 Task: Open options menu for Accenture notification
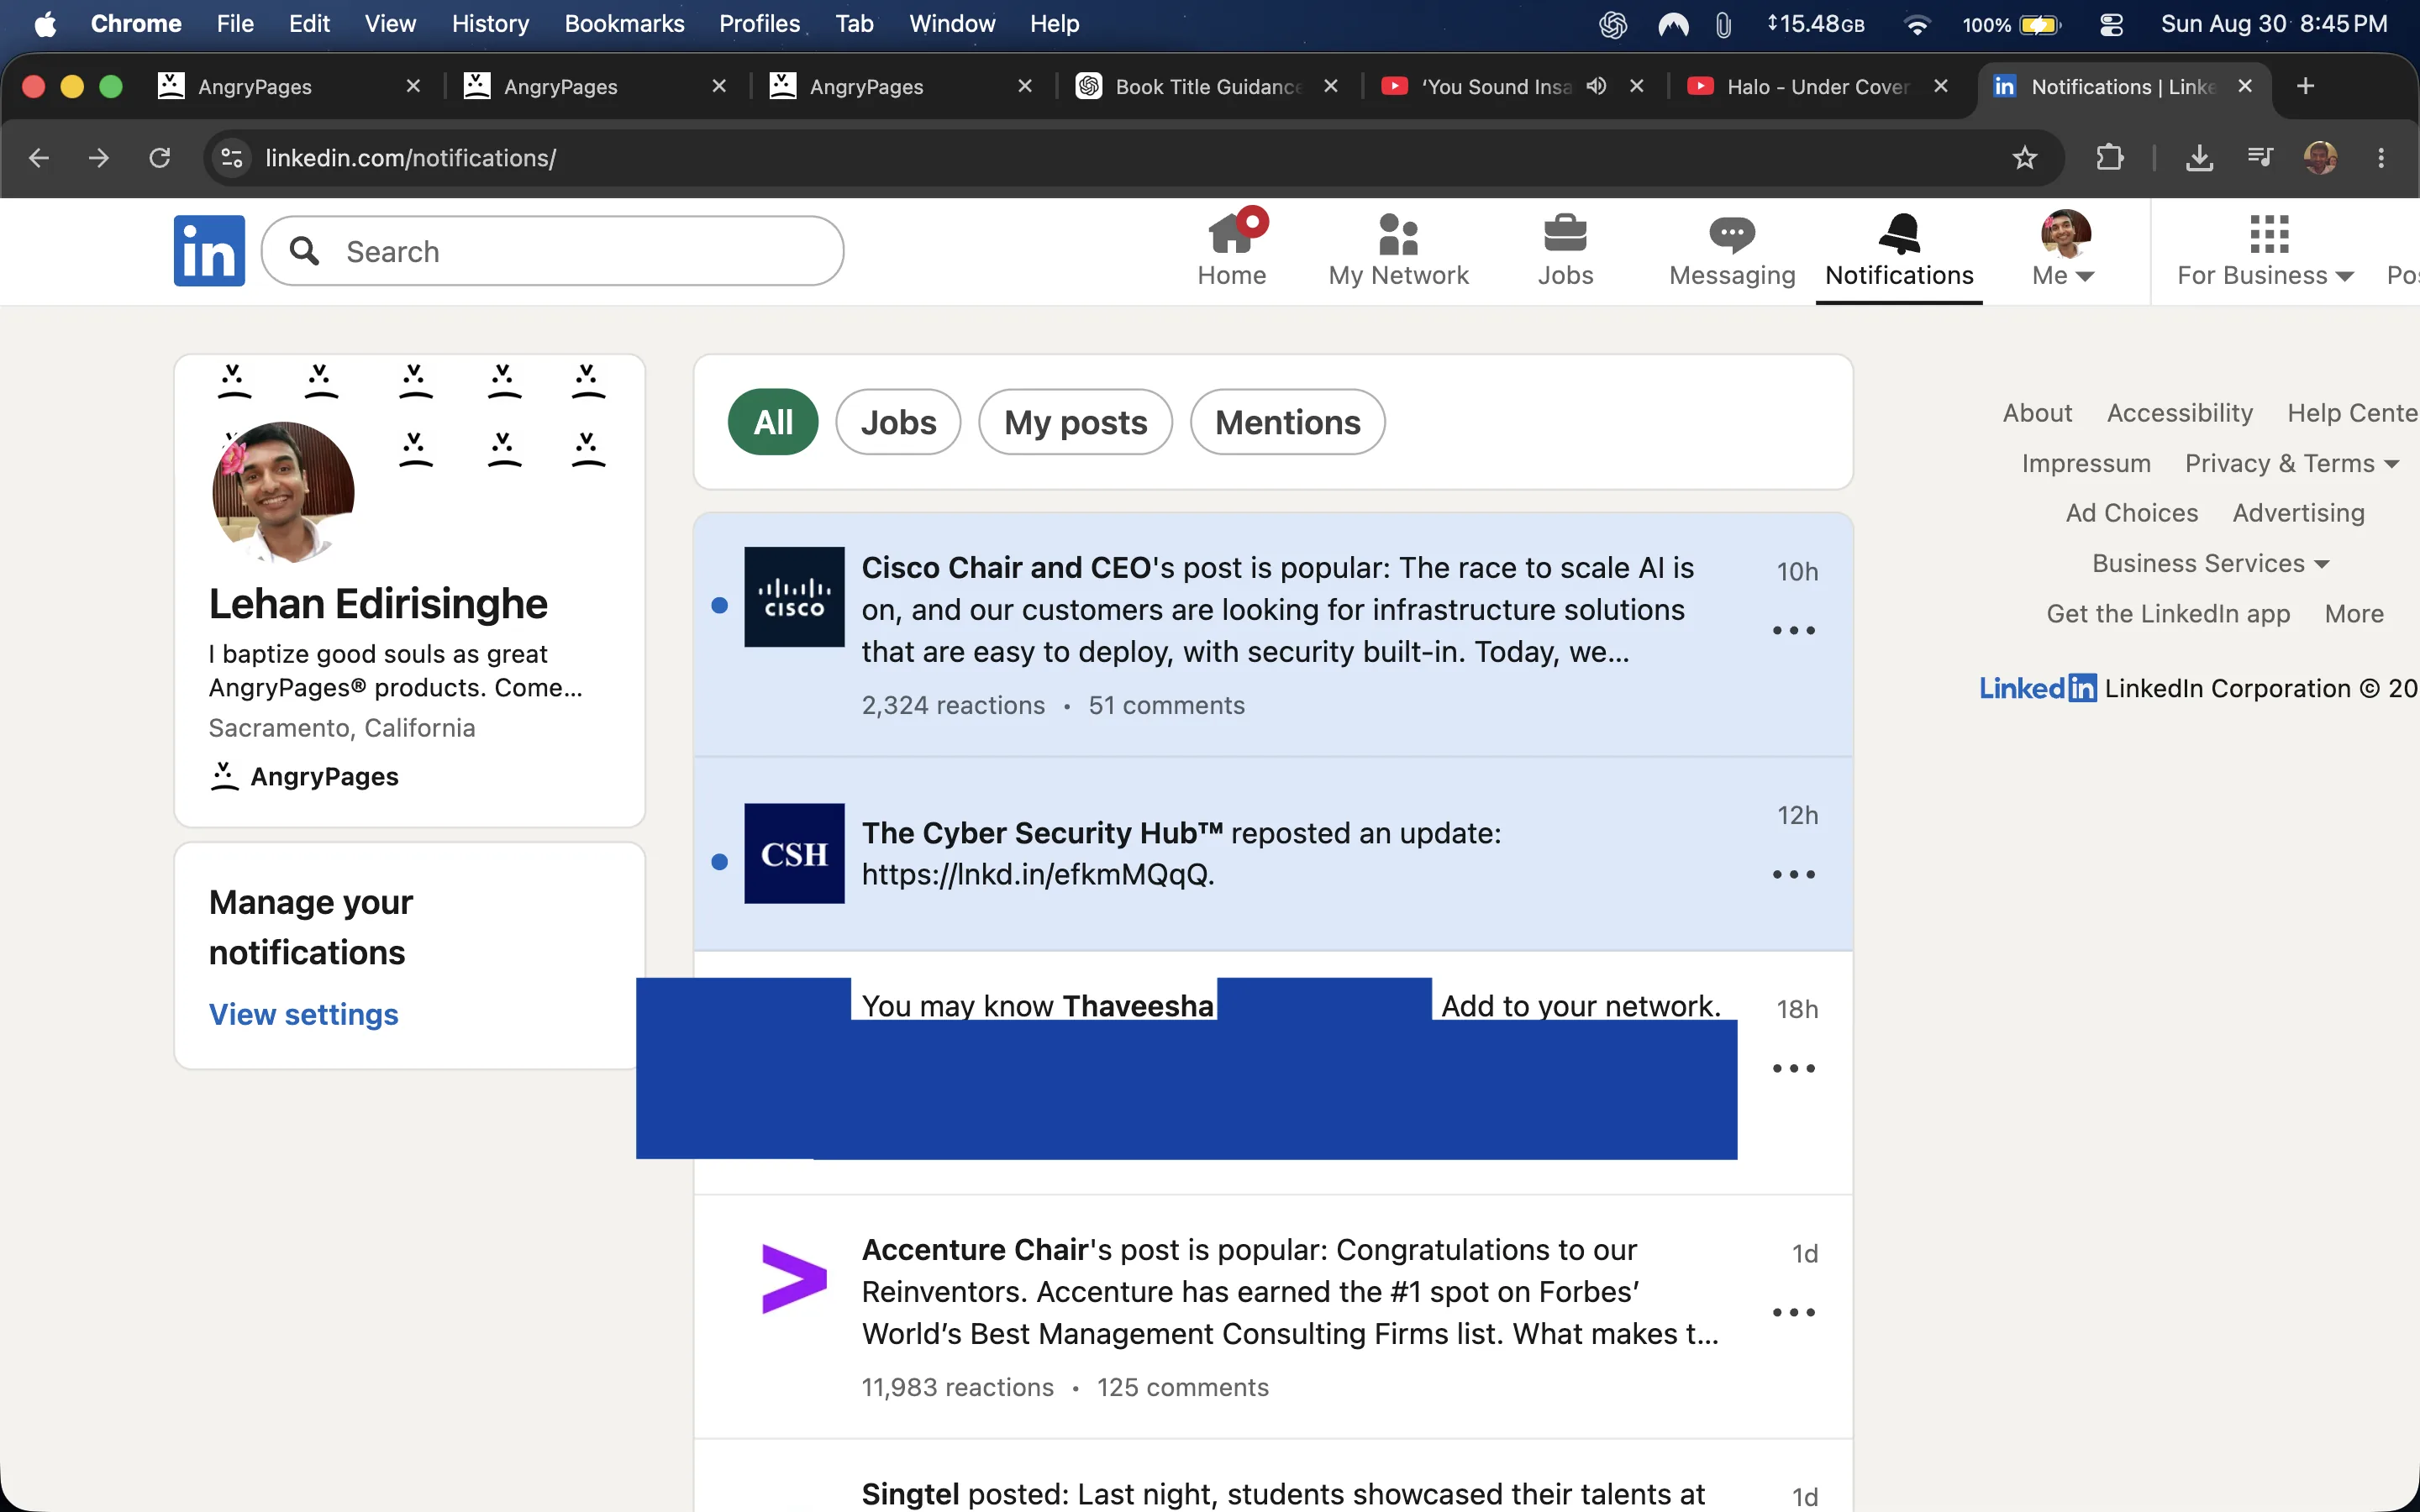[1794, 1313]
